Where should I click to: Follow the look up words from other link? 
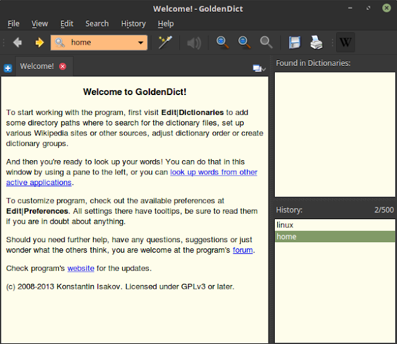coord(213,172)
